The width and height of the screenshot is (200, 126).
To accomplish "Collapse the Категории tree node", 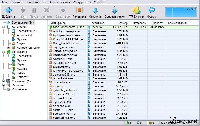I will tap(4, 27).
